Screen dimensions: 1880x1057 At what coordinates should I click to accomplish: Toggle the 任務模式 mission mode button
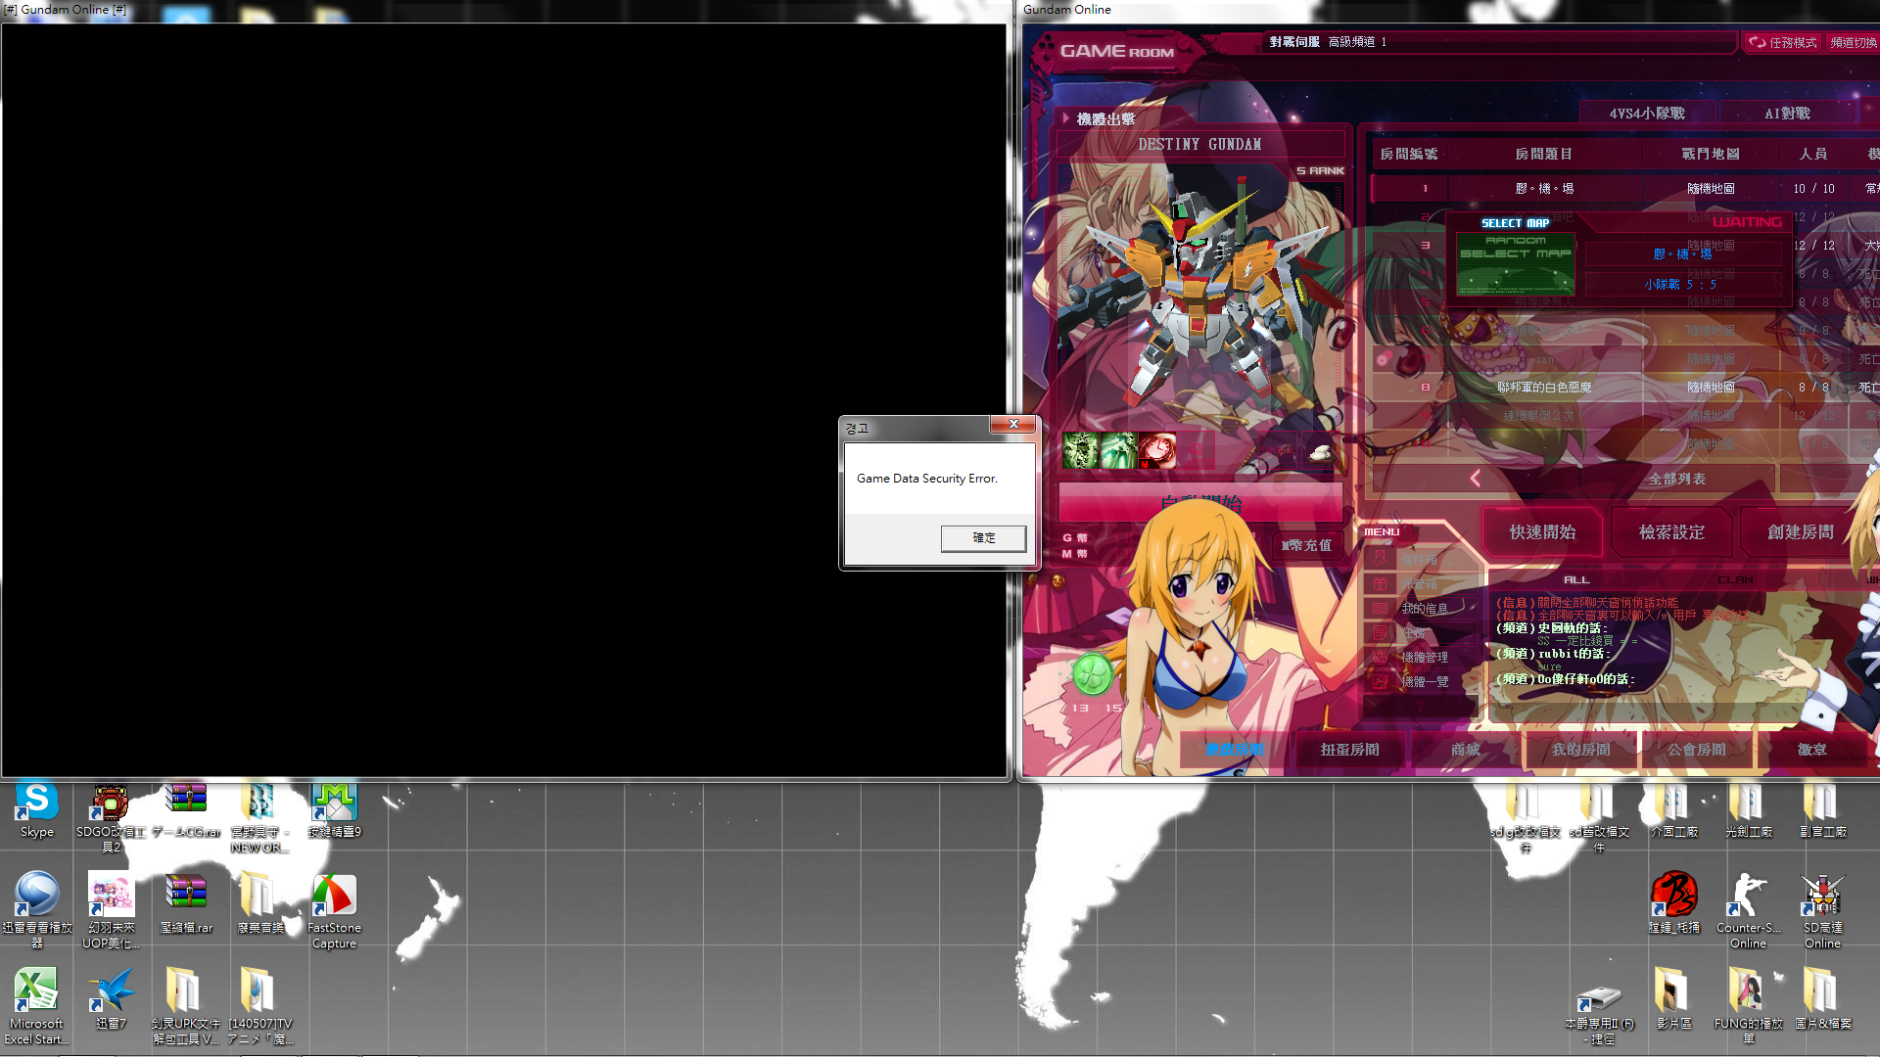(x=1783, y=42)
